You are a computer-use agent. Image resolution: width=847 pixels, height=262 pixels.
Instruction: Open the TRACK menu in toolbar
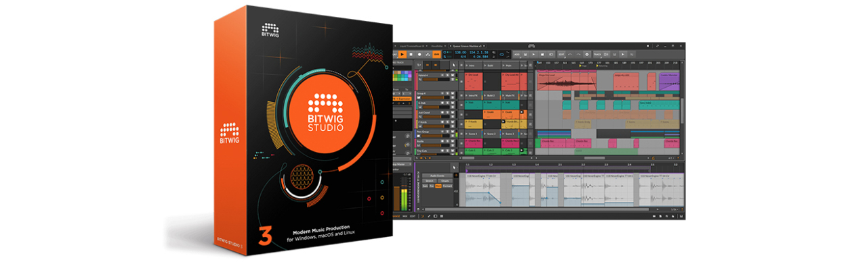(x=598, y=55)
